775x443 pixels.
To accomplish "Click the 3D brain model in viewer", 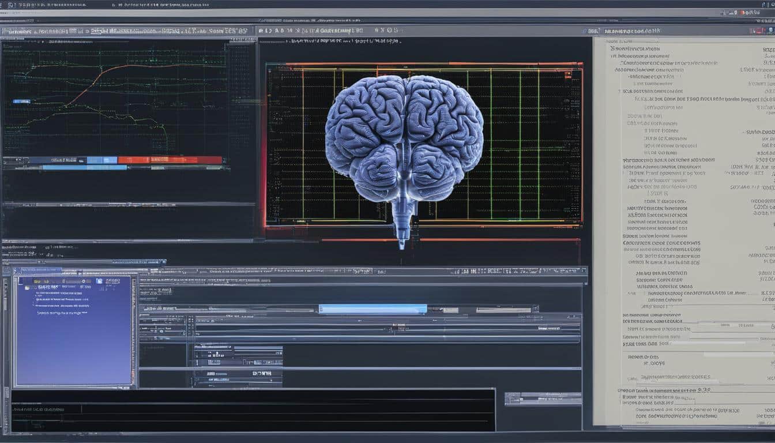I will click(404, 138).
